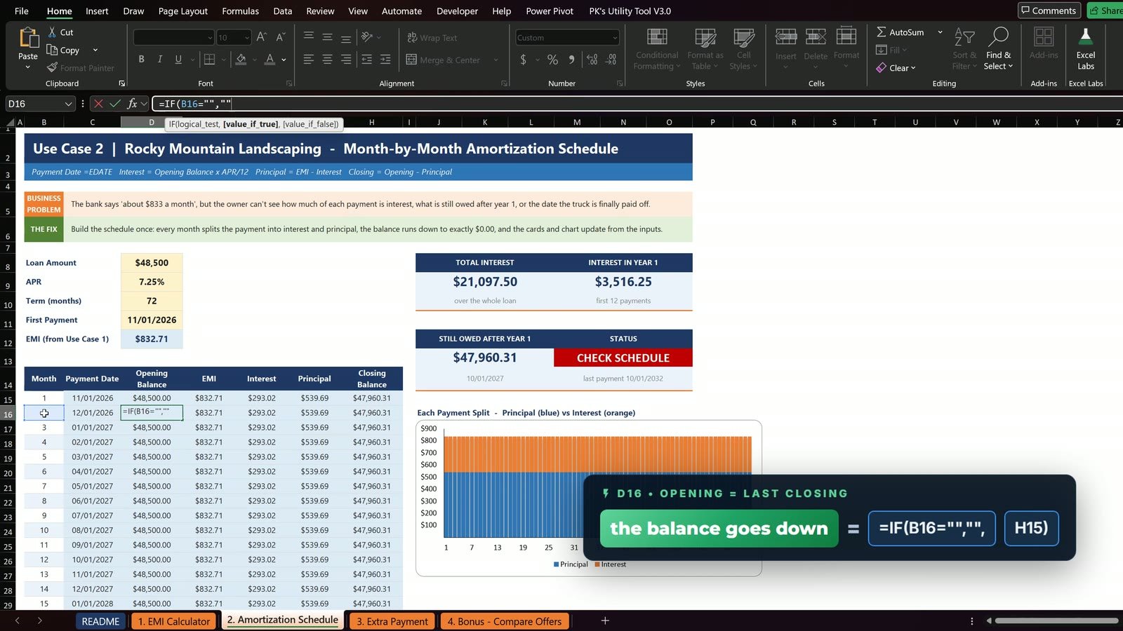
Task: Click the Borders icon
Action: 208,59
